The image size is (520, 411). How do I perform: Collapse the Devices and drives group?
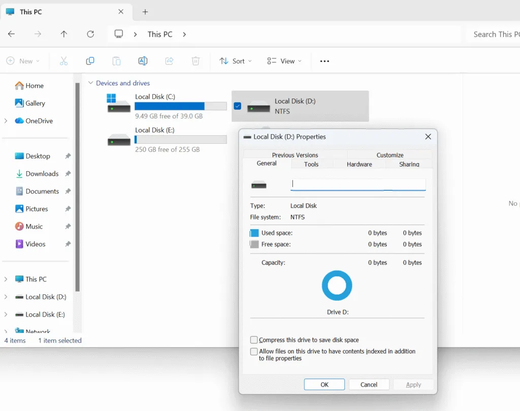[x=91, y=83]
